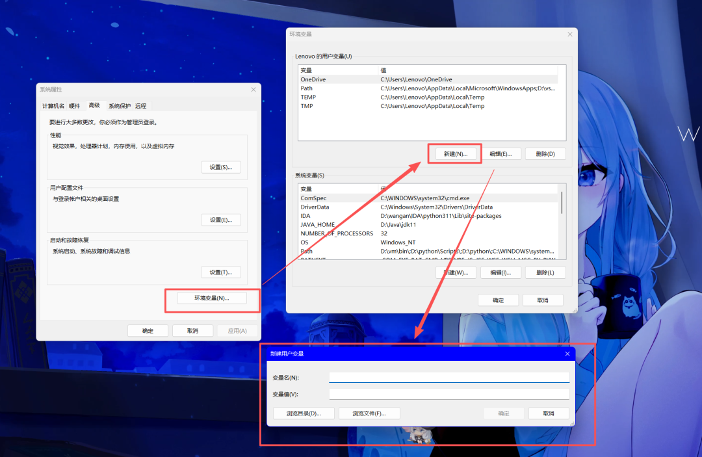Select the NUMBER_OF_PROCESSORS row
702x457 pixels.
click(x=428, y=233)
